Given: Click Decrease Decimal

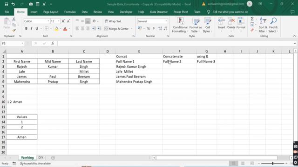Looking at the screenshot, I should point(166,29).
